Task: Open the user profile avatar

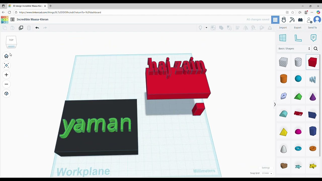Action: [317, 20]
